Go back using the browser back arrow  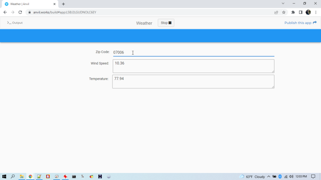point(5,12)
